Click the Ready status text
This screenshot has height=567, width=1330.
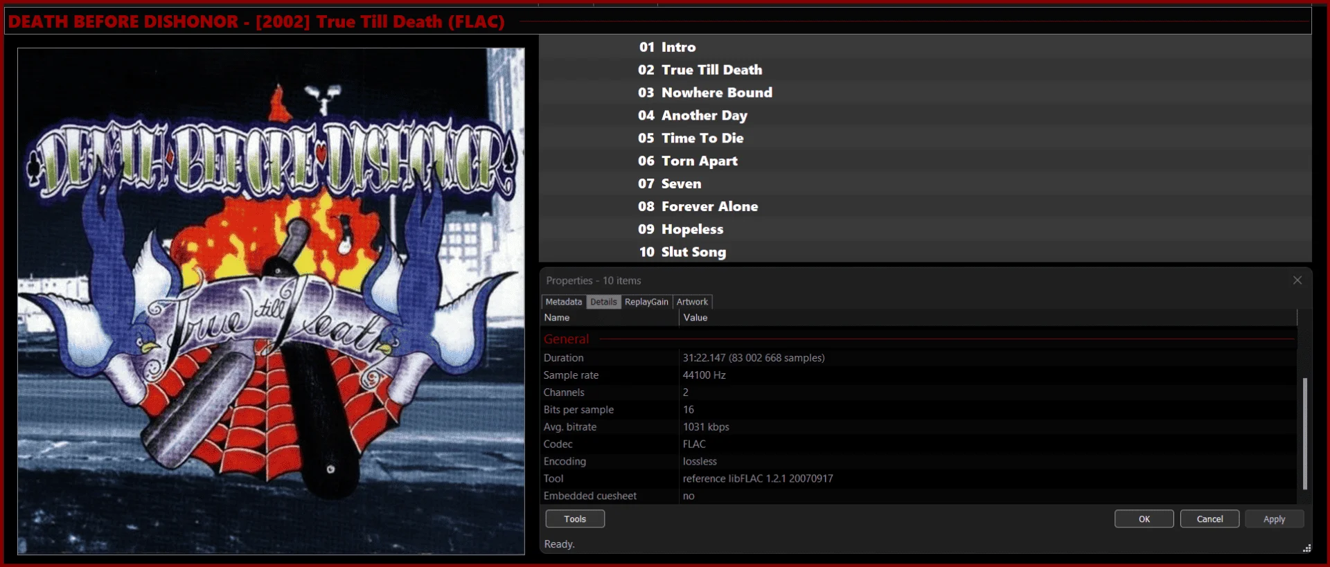coord(559,544)
